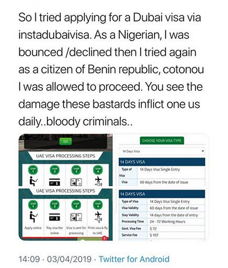Open the Twitter for Android link
This screenshot has height=268, width=228.
point(134,259)
